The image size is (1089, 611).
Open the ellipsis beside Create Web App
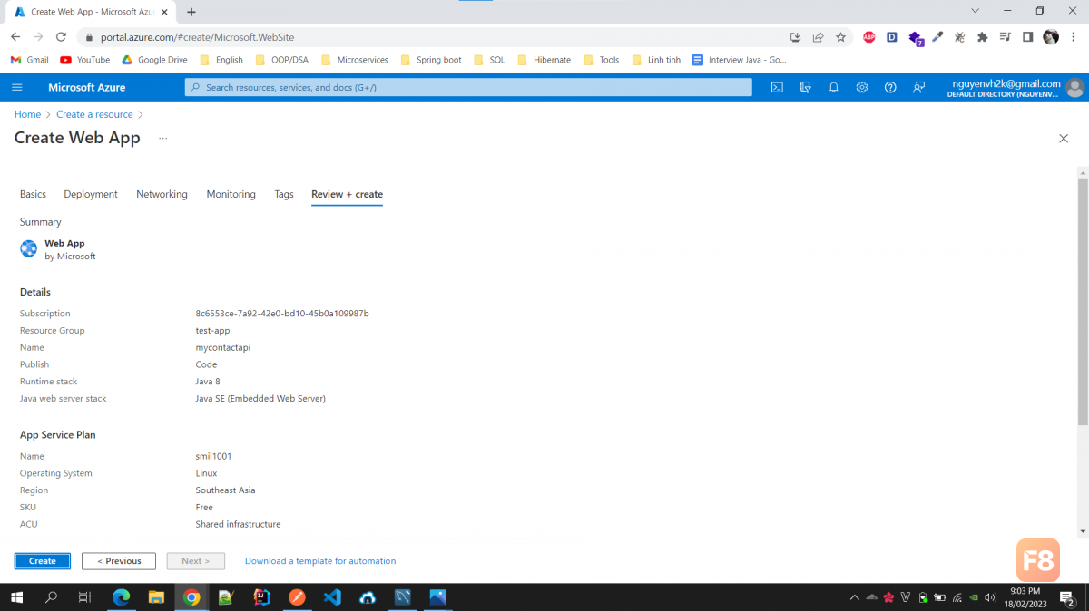click(163, 138)
